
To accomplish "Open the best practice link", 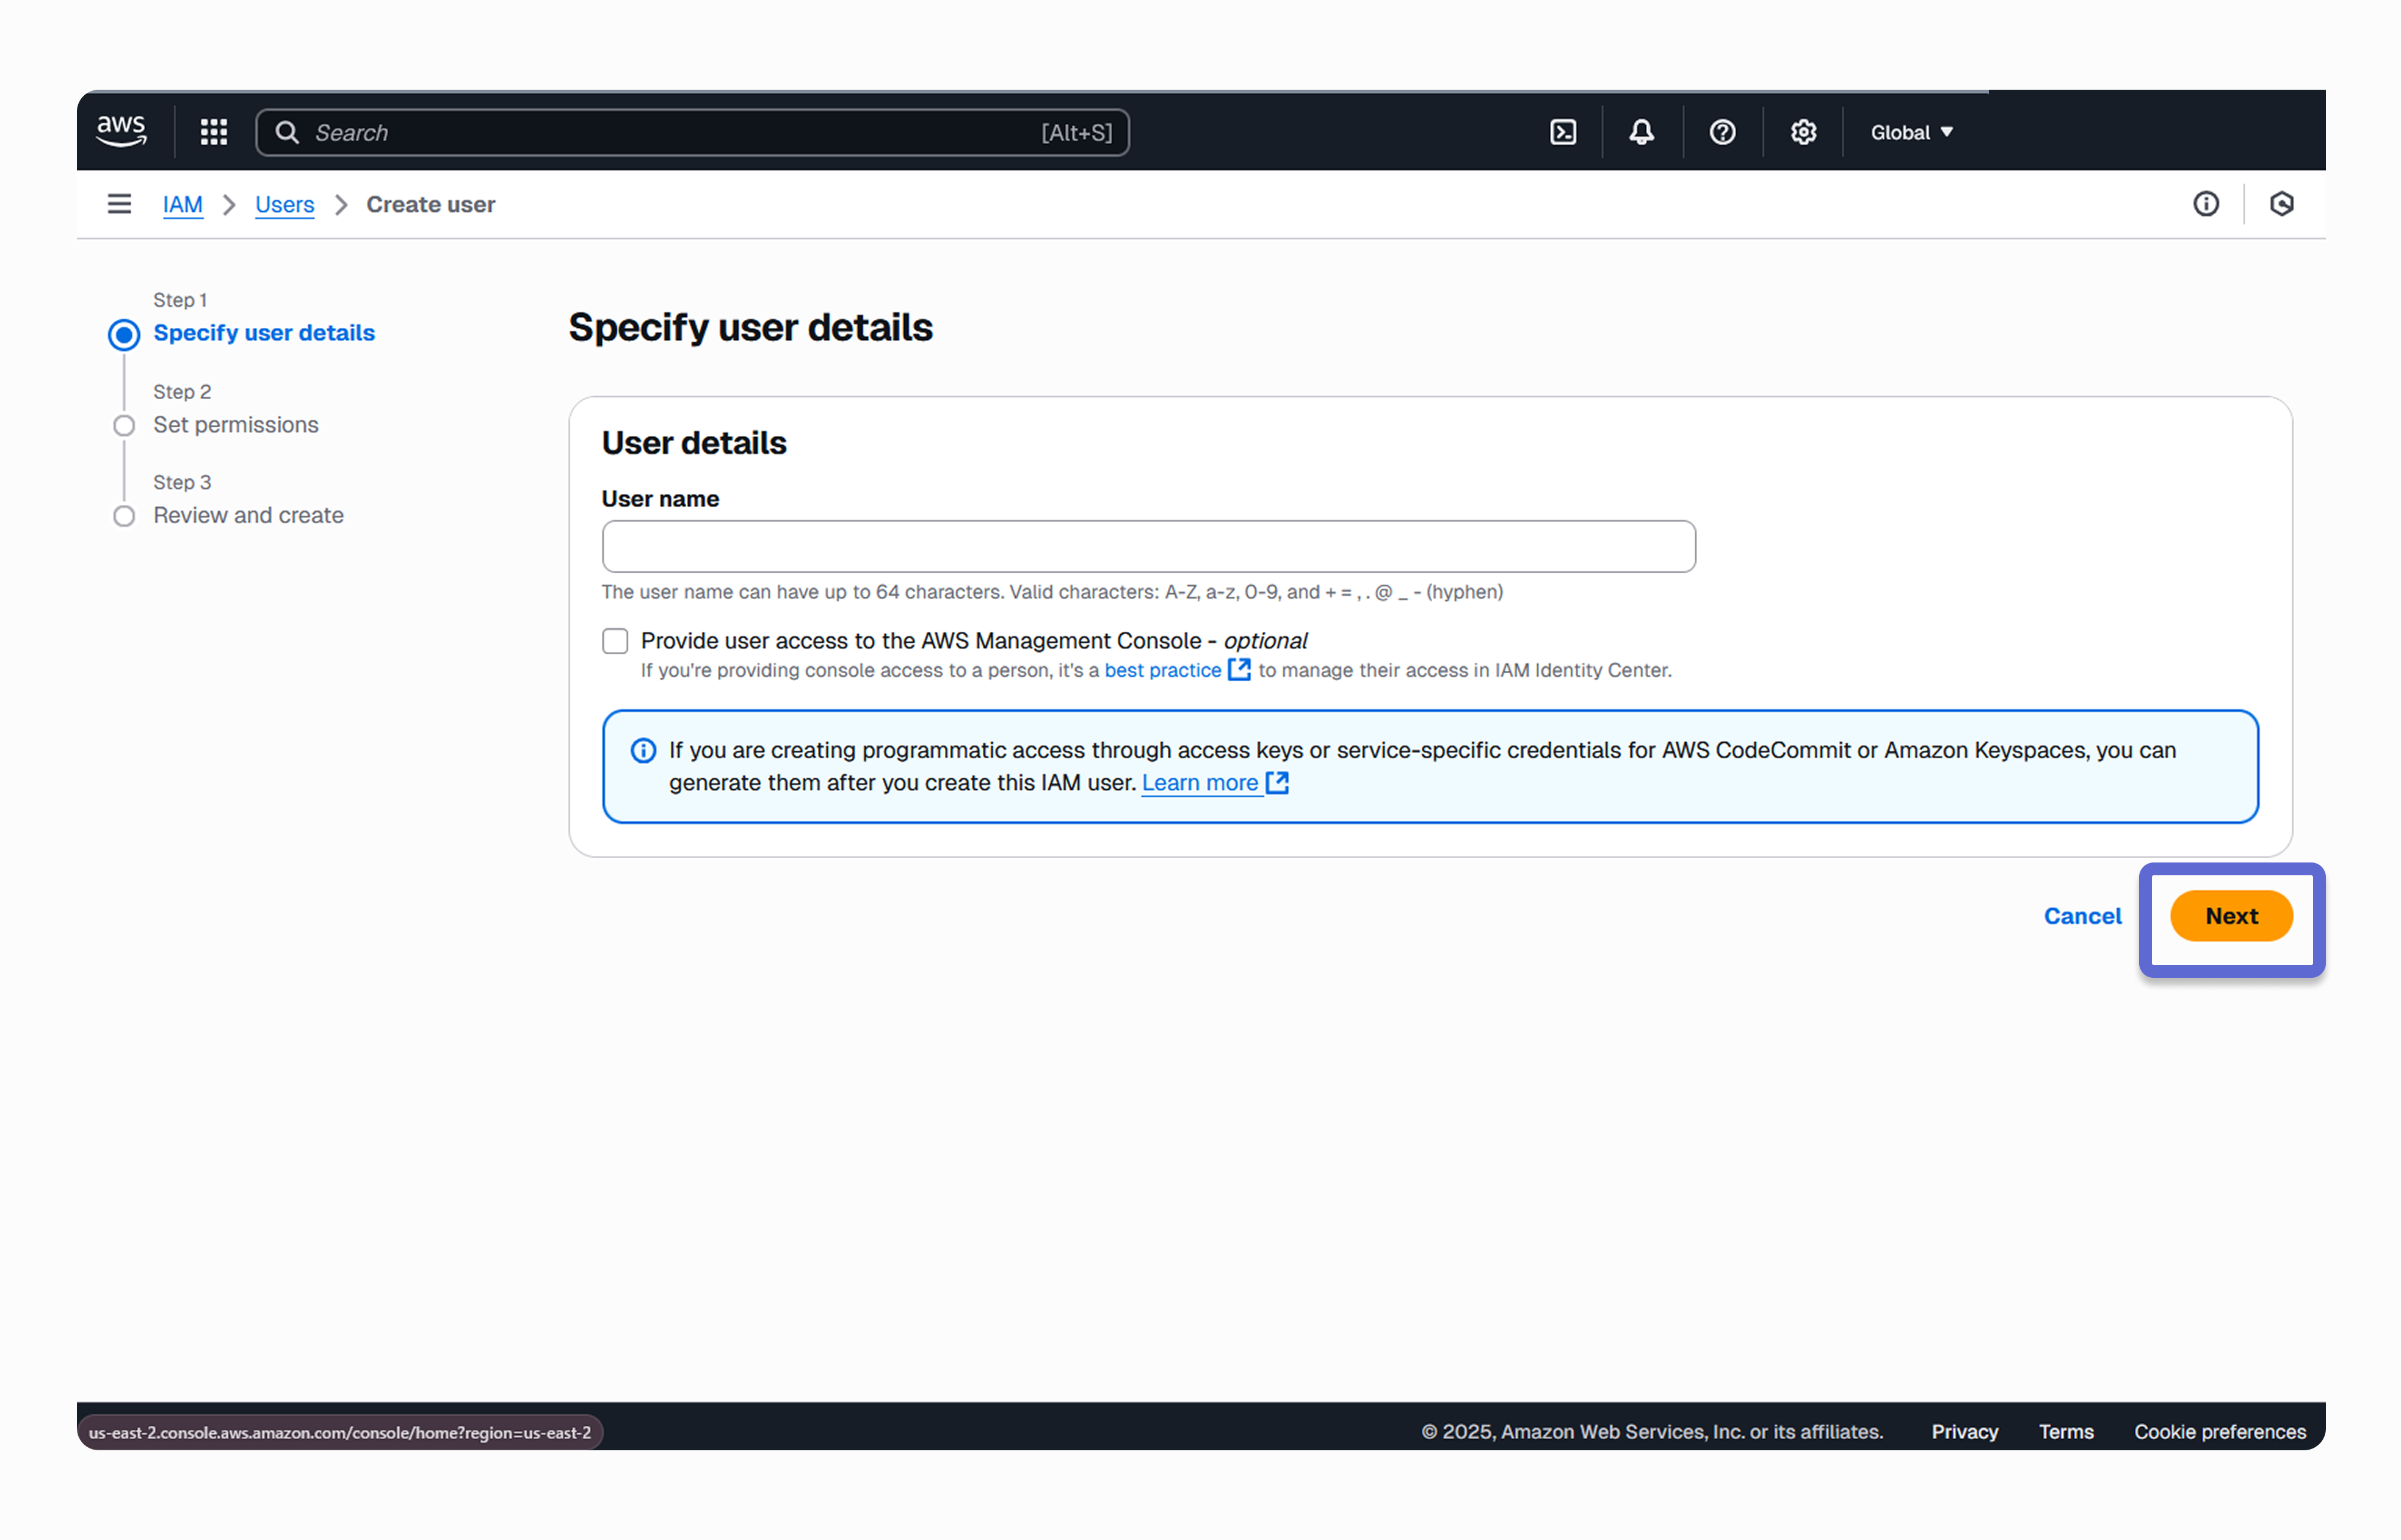I will click(x=1163, y=670).
